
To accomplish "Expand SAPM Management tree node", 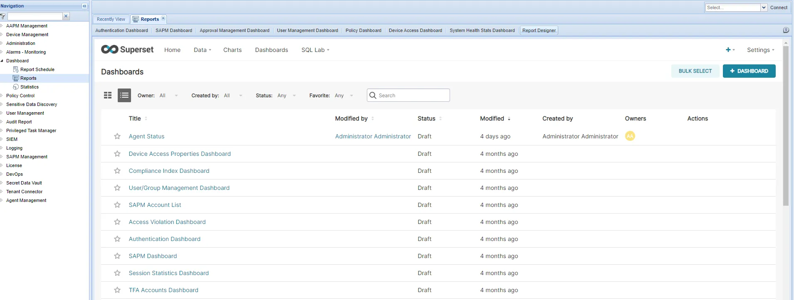I will 2,157.
